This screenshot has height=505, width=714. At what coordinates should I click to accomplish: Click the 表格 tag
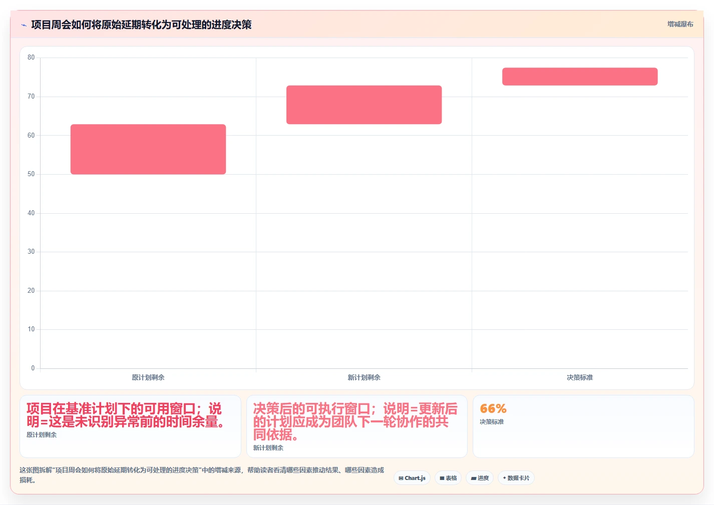448,478
